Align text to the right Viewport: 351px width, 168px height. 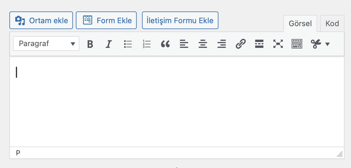click(222, 44)
